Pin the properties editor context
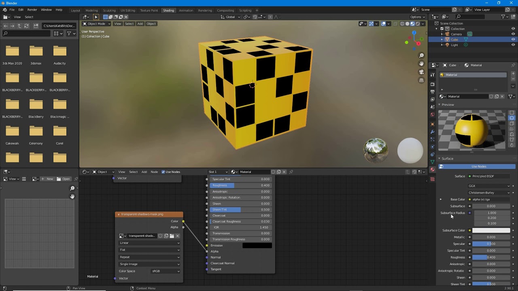 point(513,65)
